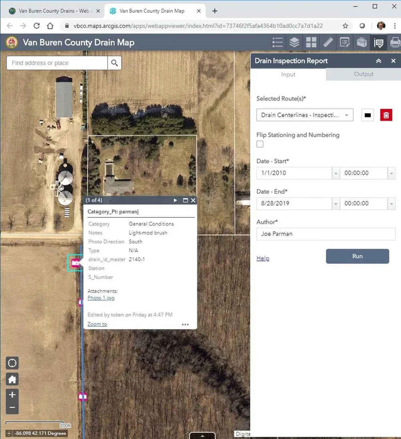
Task: Click the General Conditions category value
Action: 151,224
